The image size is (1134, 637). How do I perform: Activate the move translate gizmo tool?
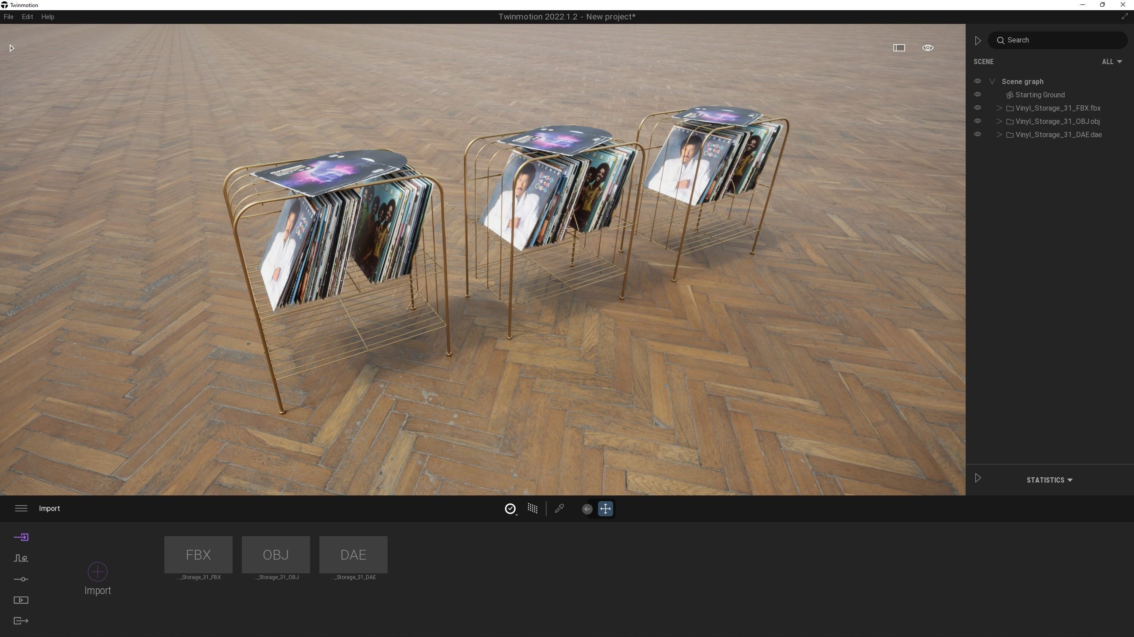(606, 509)
